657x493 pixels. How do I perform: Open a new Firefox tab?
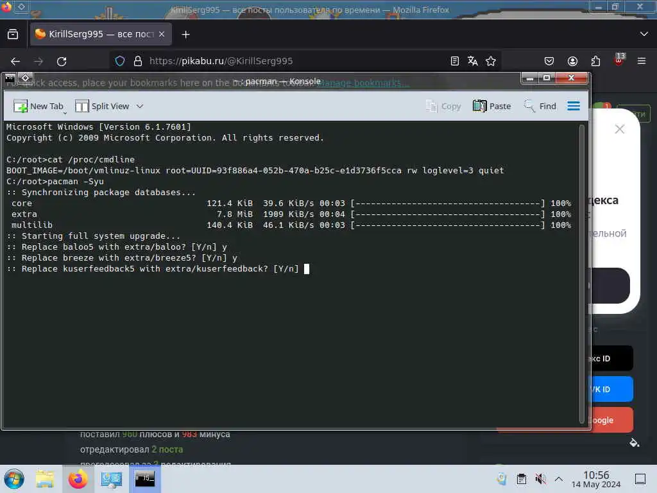(x=185, y=35)
